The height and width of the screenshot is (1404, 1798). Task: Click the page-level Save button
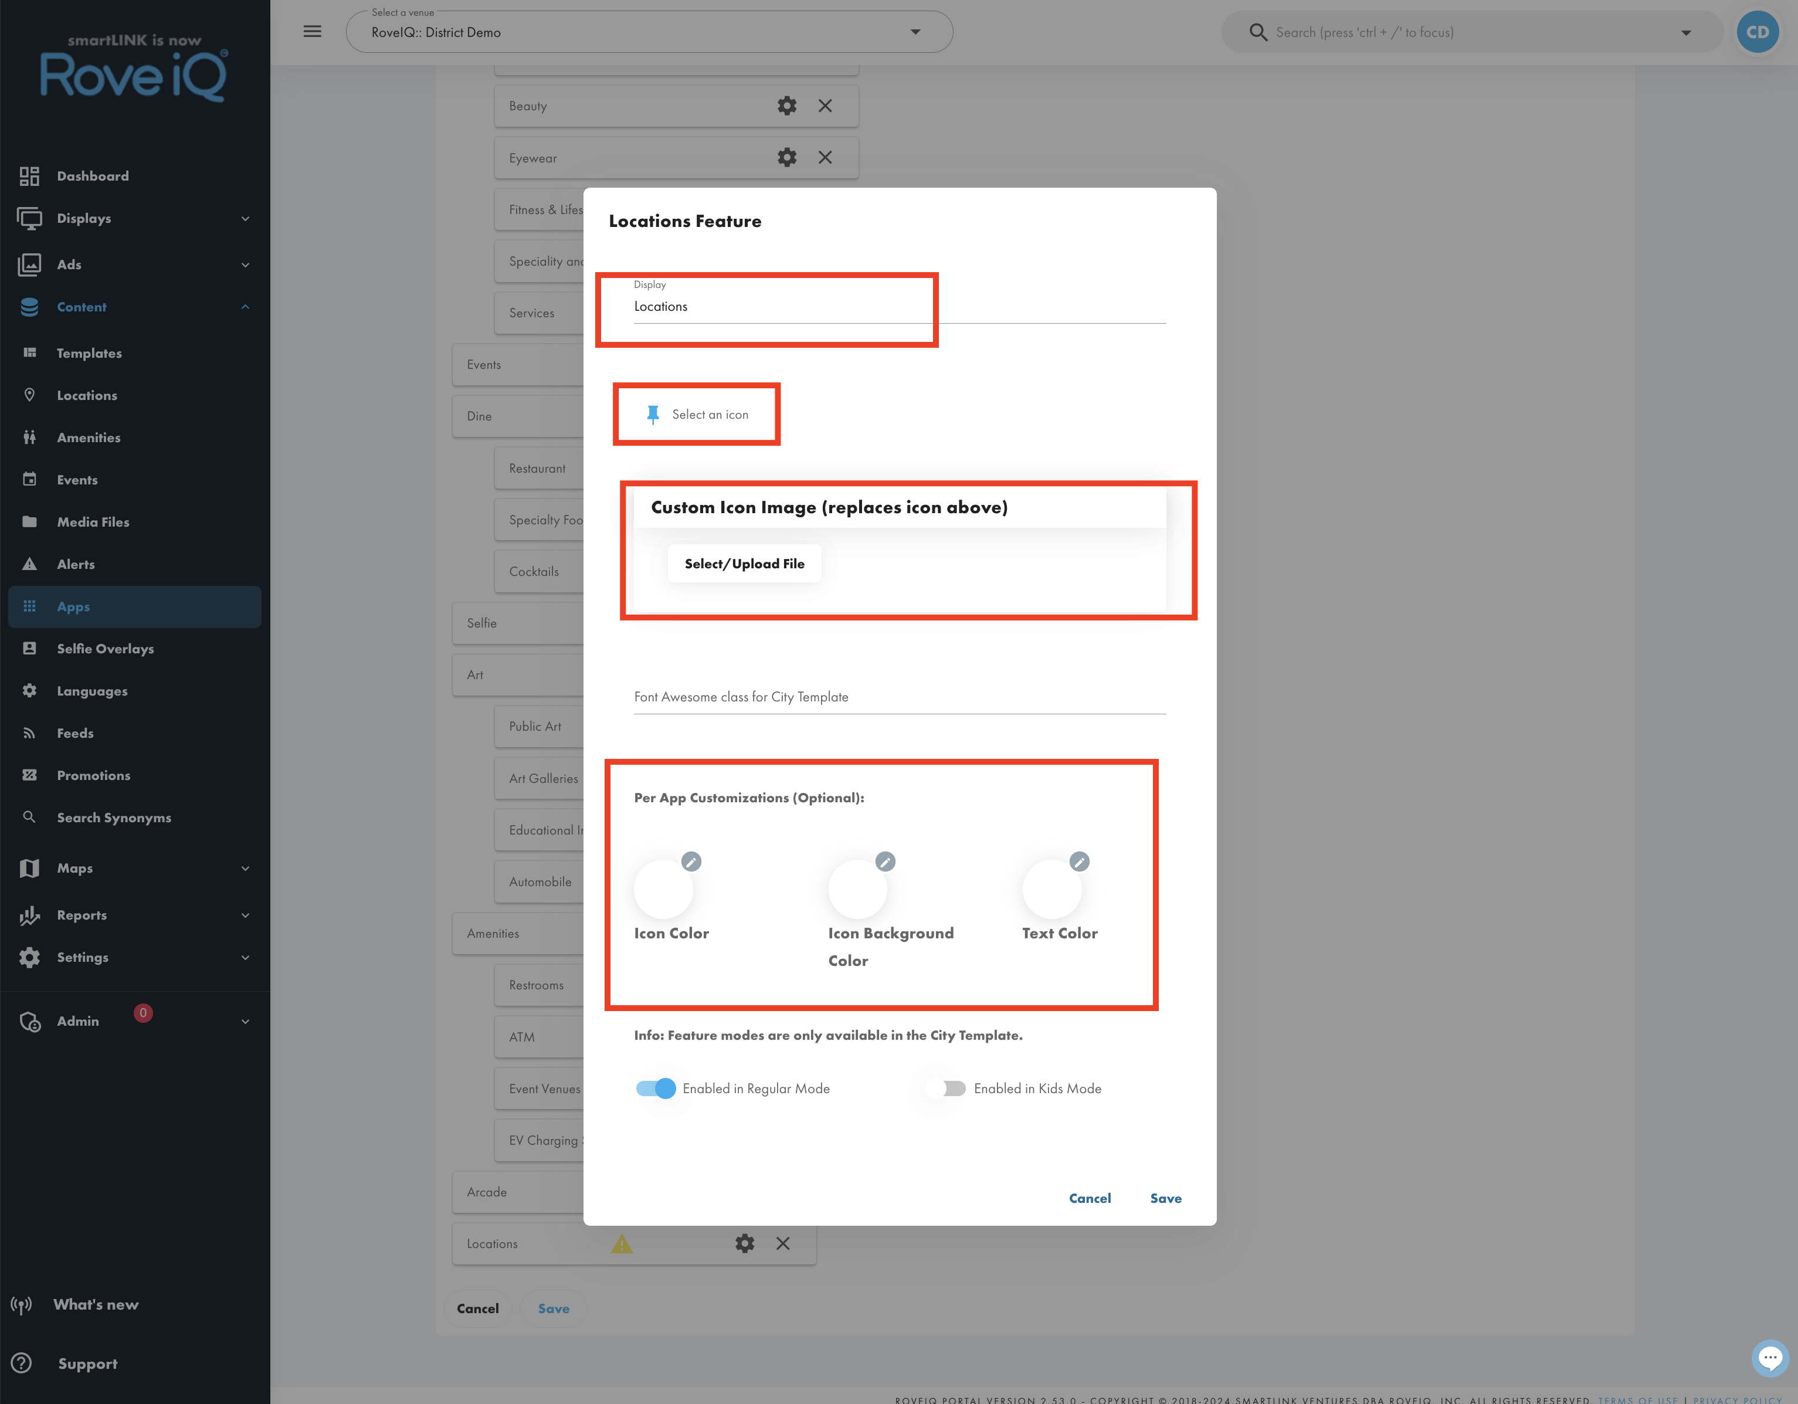[553, 1308]
